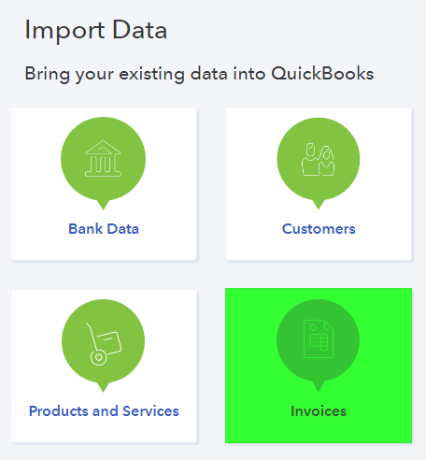
Task: Click blank area below Bank Data label
Action: [104, 249]
